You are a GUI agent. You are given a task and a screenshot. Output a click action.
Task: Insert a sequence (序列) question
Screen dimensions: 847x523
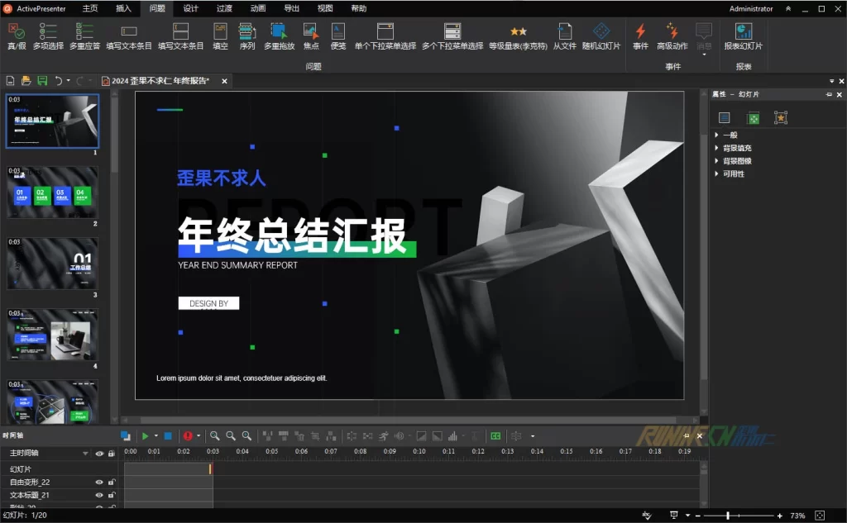(246, 36)
